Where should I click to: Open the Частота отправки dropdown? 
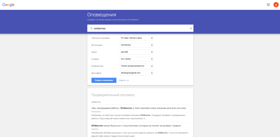137,38
